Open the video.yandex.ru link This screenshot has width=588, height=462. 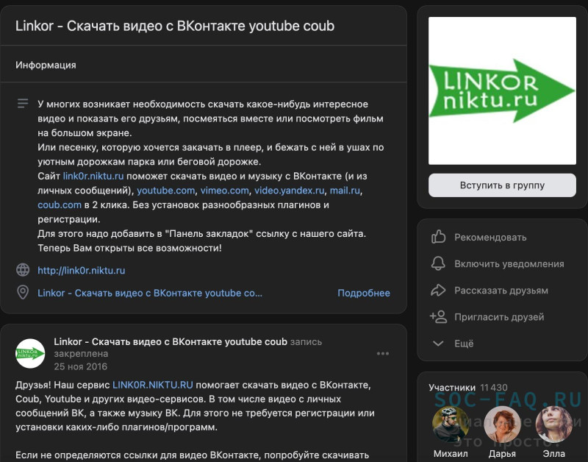pyautogui.click(x=290, y=191)
